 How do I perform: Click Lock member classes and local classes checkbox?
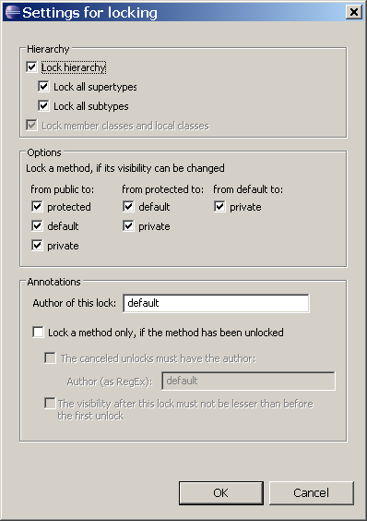tap(31, 126)
